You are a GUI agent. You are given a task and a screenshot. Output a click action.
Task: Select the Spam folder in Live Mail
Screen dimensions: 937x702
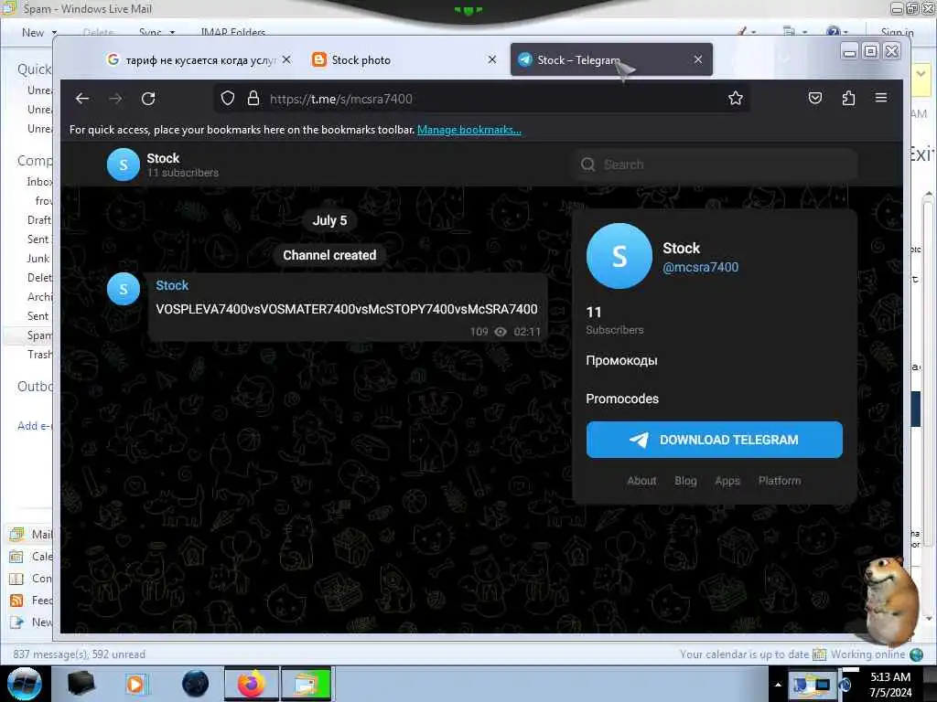click(39, 335)
